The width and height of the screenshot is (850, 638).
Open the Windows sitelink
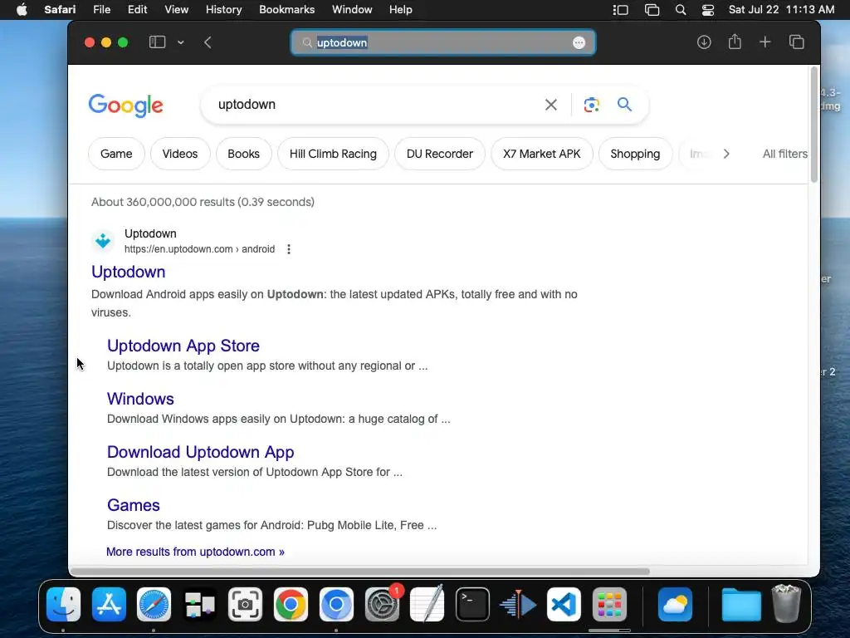[140, 399]
